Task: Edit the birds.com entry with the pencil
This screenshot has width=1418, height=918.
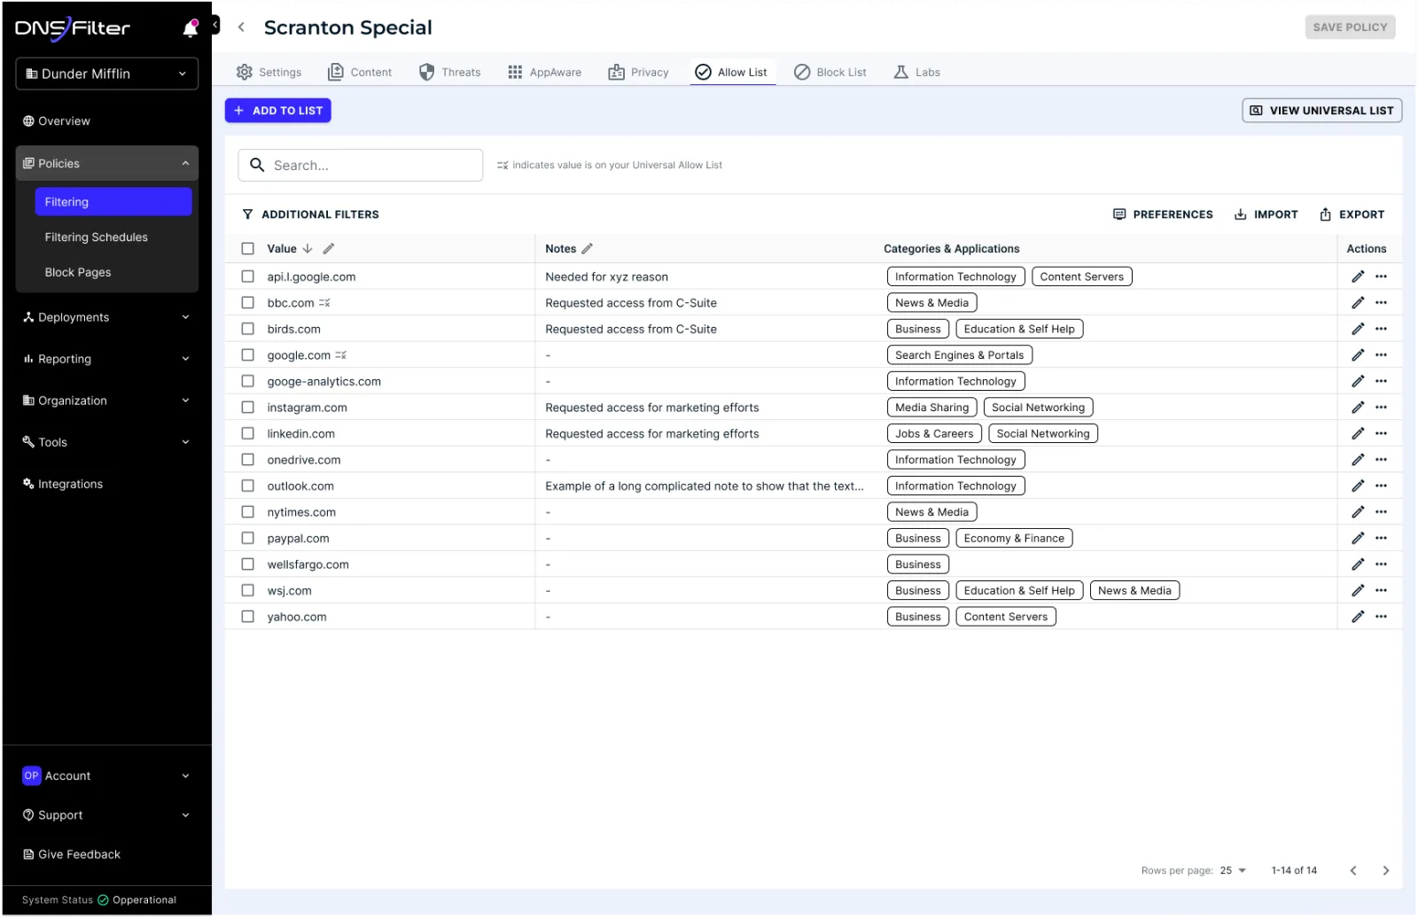Action: 1357,329
